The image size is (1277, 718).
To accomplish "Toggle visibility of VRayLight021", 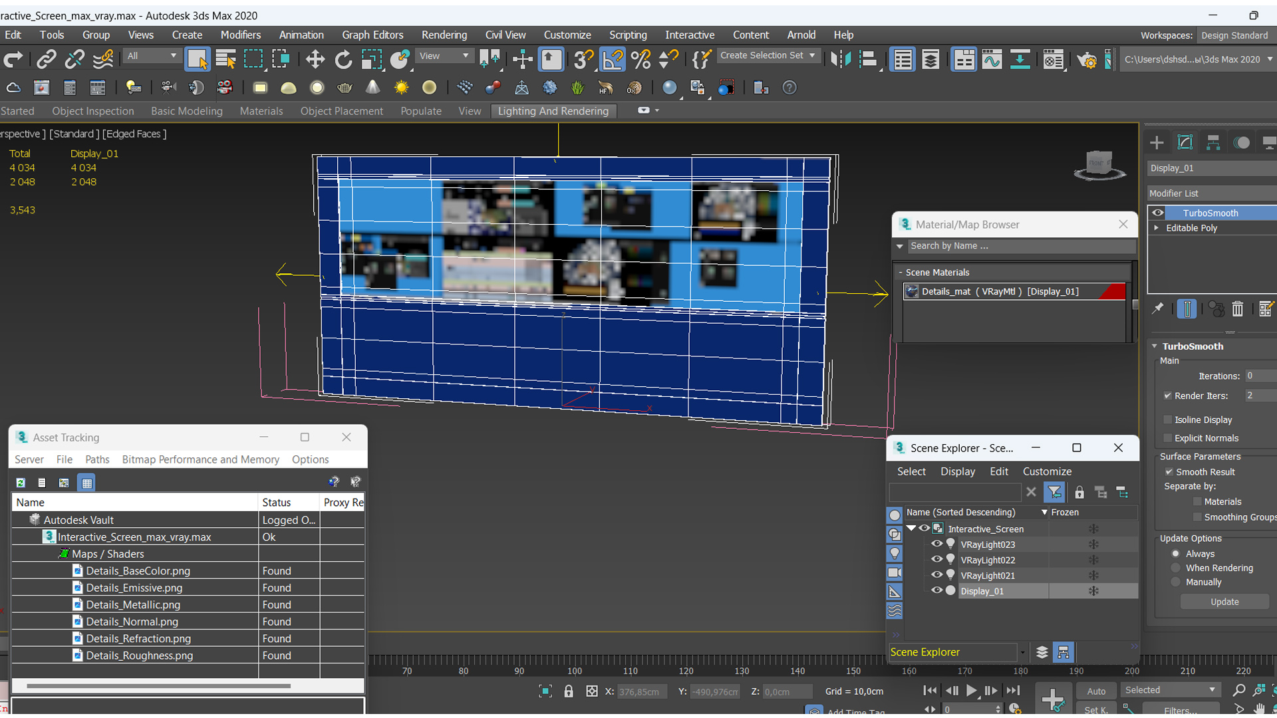I will pos(936,575).
